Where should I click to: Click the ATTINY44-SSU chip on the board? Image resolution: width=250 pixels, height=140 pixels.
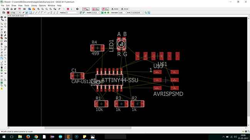(109, 80)
